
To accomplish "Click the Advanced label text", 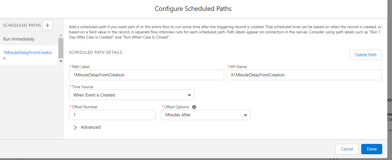I will coord(91,127).
